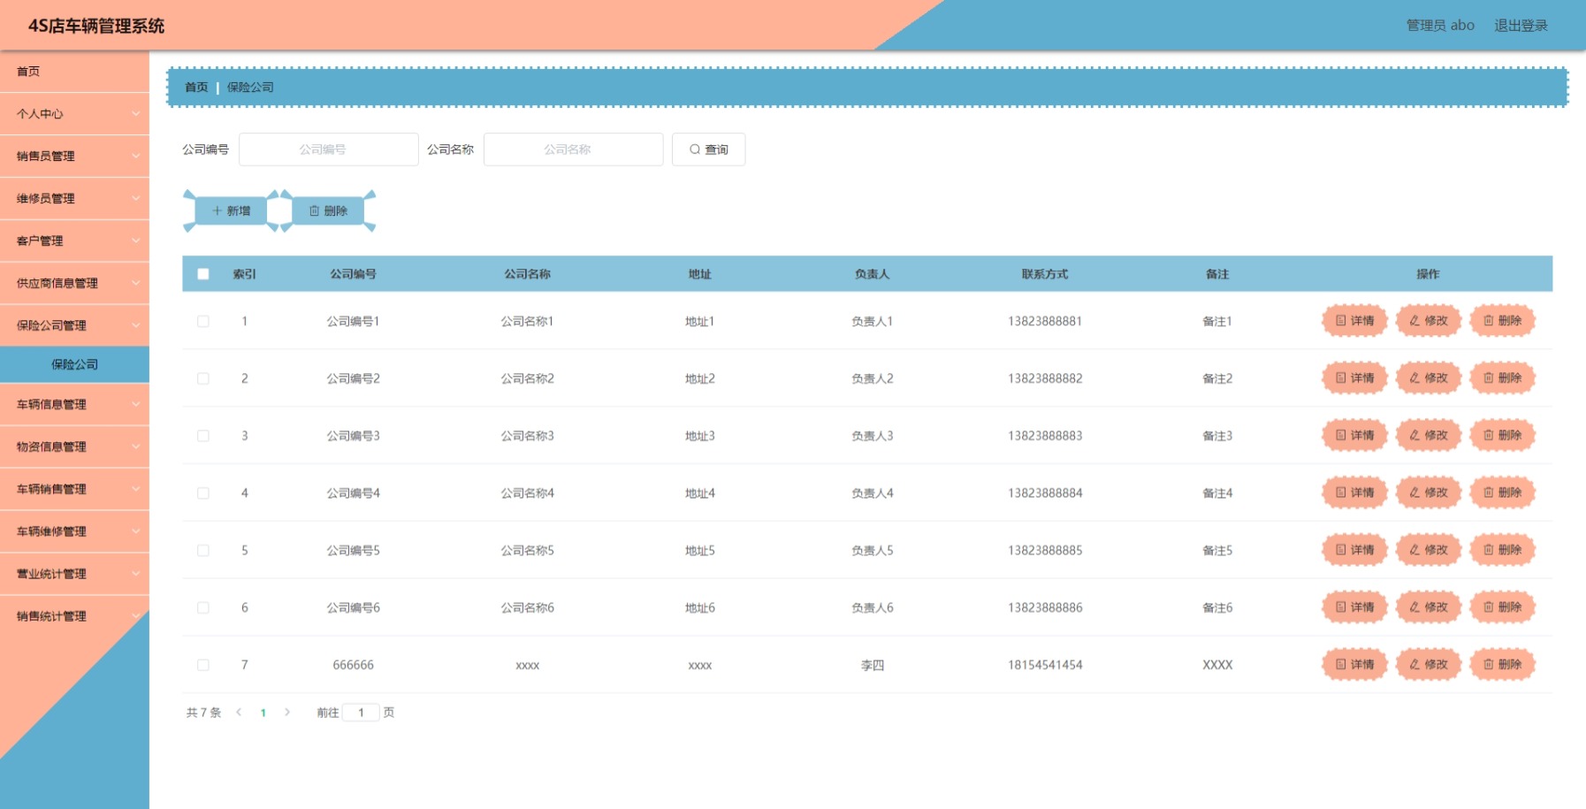Go to the previous page arrow
The image size is (1586, 809).
click(x=239, y=713)
